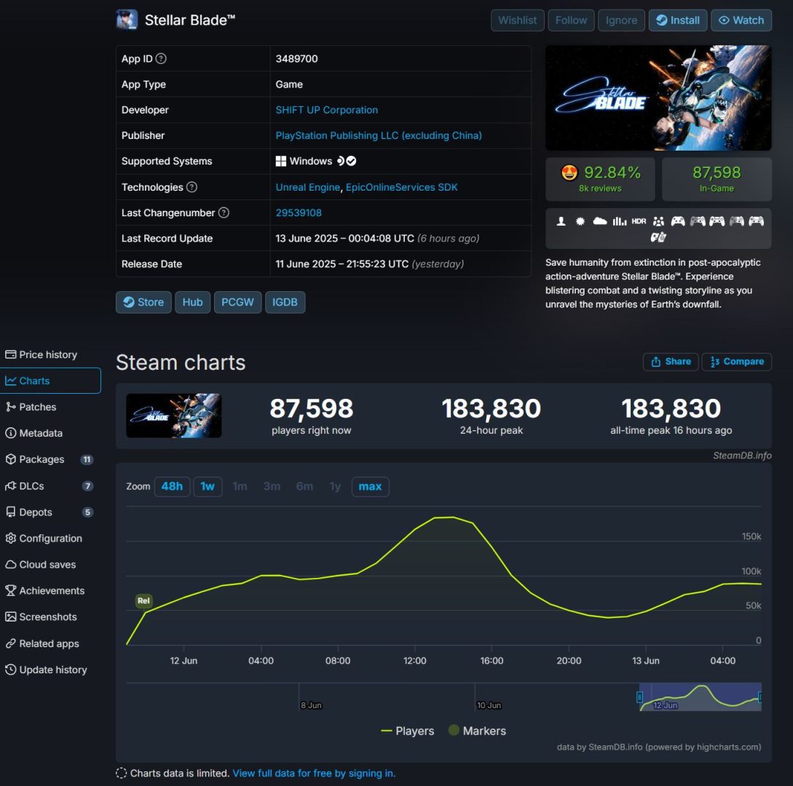This screenshot has width=793, height=786.
Task: Click View full data by signing in link
Action: click(x=314, y=774)
